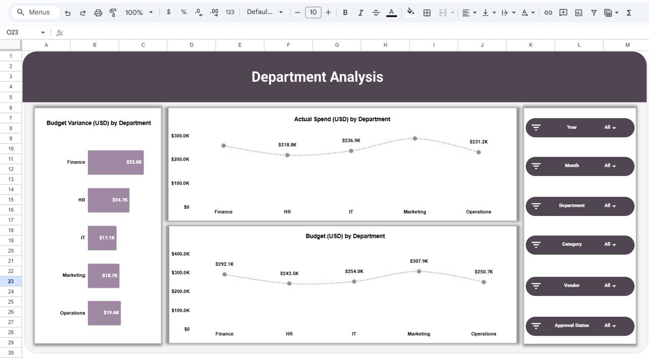Click the Approval Status slicer
The width and height of the screenshot is (649, 358).
point(580,326)
